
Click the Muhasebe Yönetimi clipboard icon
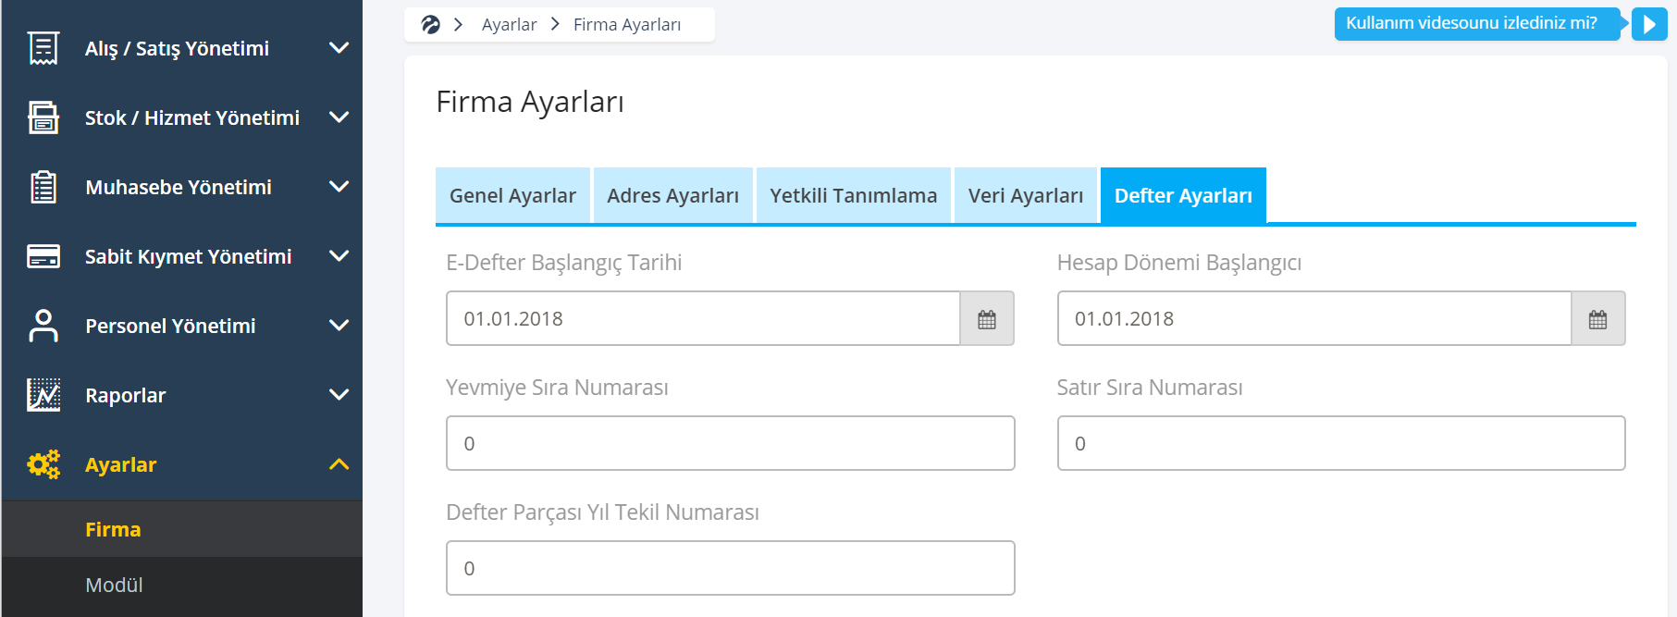43,187
